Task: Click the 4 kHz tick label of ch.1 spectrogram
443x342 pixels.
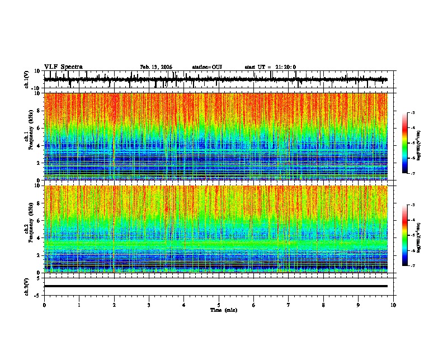Action: coord(39,146)
